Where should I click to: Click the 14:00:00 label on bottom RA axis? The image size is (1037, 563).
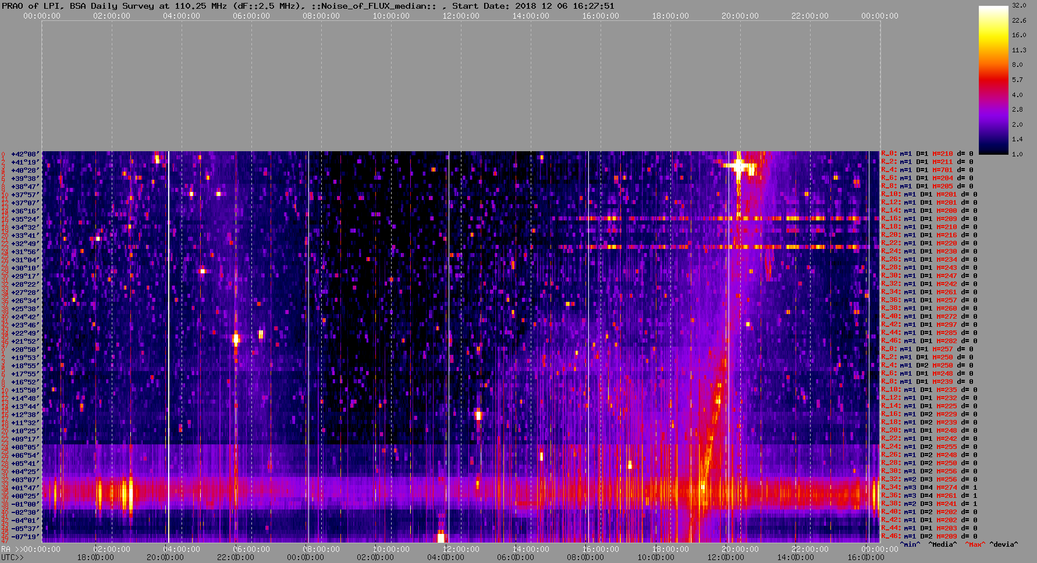[531, 550]
